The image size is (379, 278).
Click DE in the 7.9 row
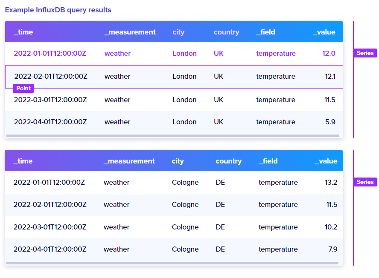[220, 249]
